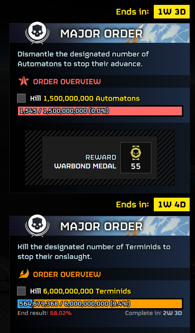Image resolution: width=195 pixels, height=333 pixels.
Task: Click the End result 68.02% text
Action: pyautogui.click(x=45, y=313)
